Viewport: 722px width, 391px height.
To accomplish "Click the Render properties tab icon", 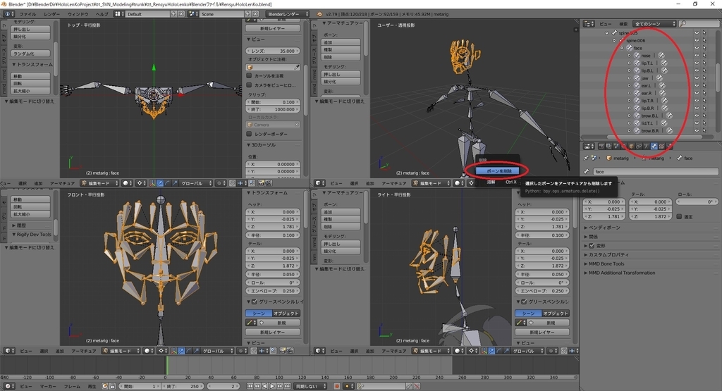I will click(601, 147).
